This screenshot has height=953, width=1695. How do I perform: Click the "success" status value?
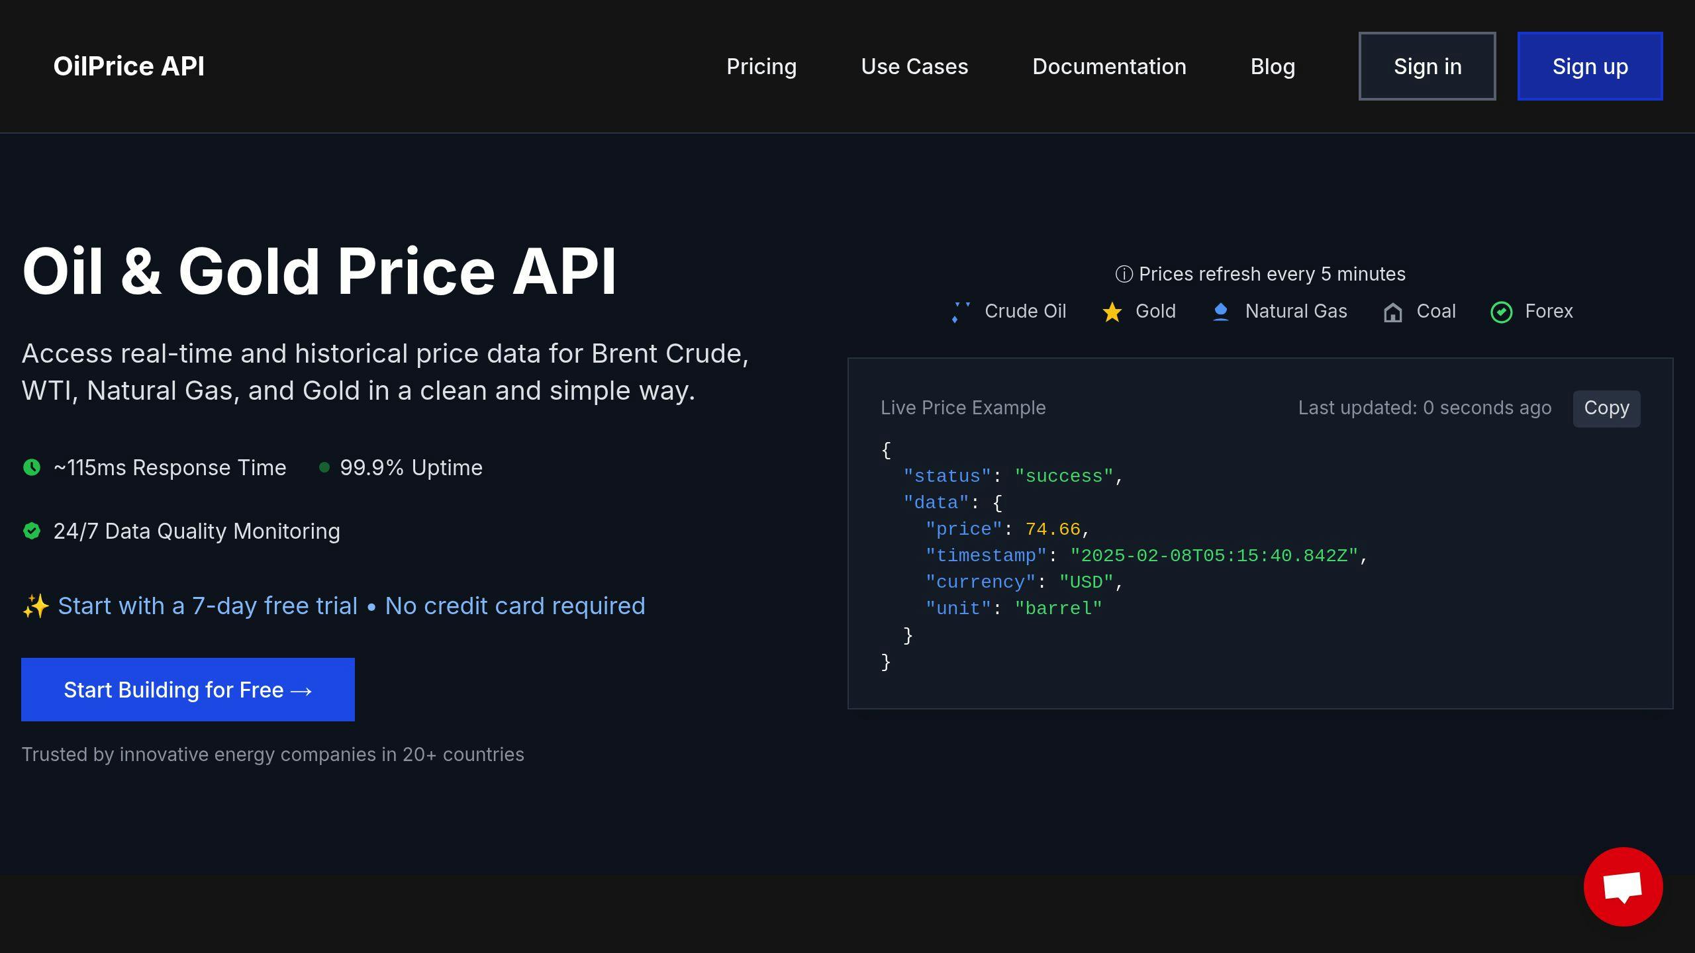click(1063, 476)
